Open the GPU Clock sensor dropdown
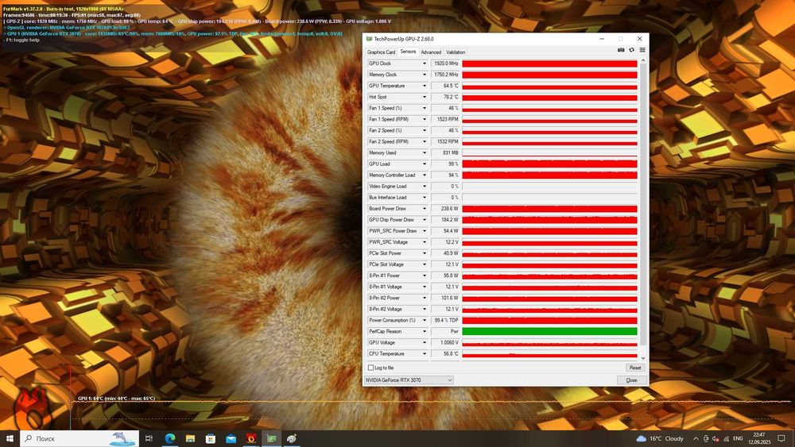795x447 pixels. pos(425,64)
